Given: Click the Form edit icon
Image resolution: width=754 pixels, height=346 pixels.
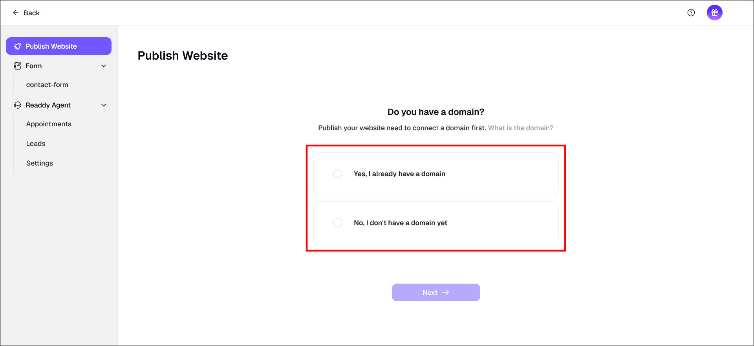Looking at the screenshot, I should [18, 66].
